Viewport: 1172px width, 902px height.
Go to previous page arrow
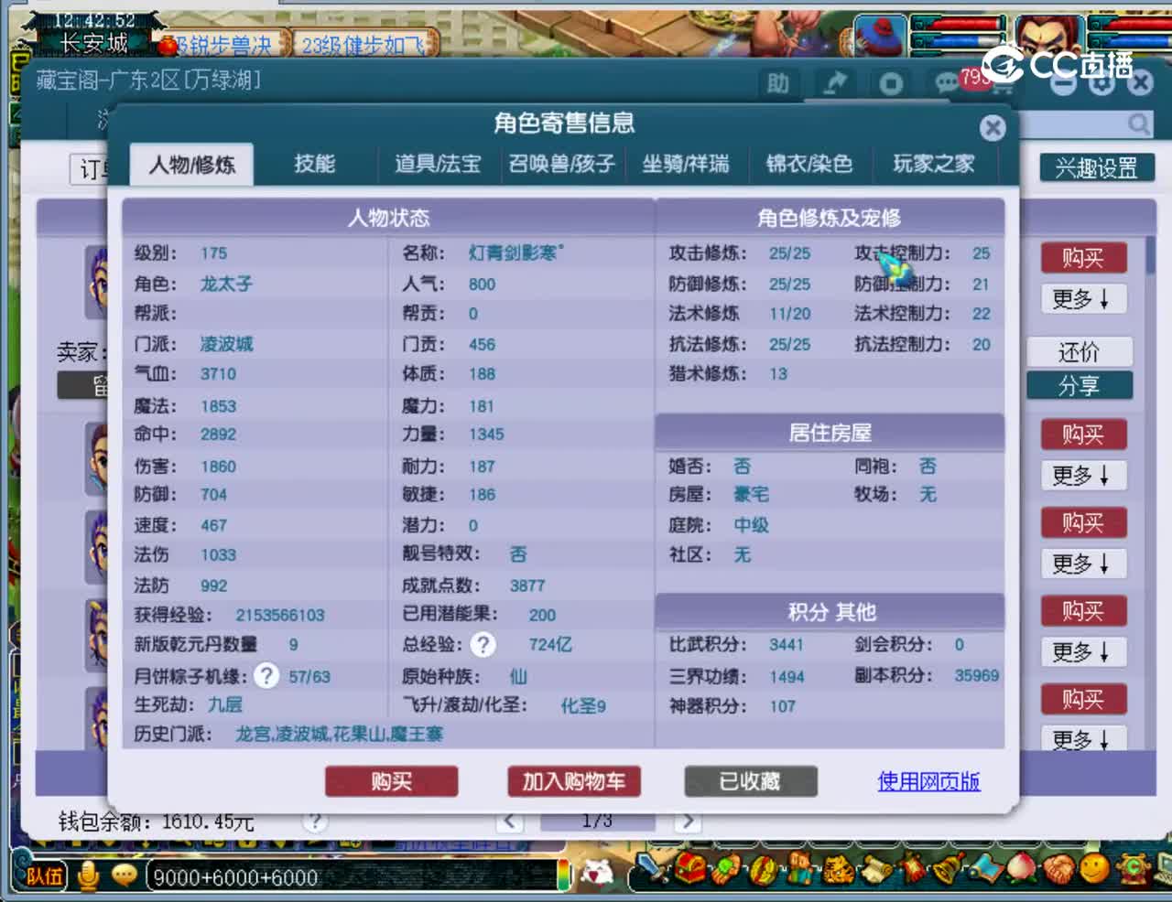pos(510,821)
